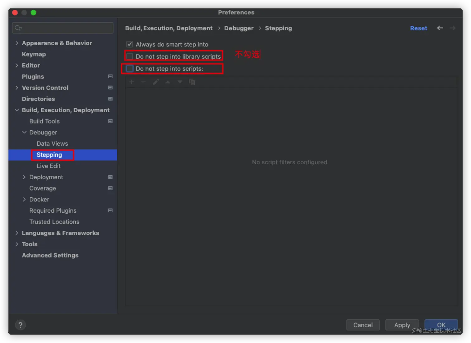Click the remove script filter minus icon
Viewport: 471px width, 343px height.
(x=144, y=82)
